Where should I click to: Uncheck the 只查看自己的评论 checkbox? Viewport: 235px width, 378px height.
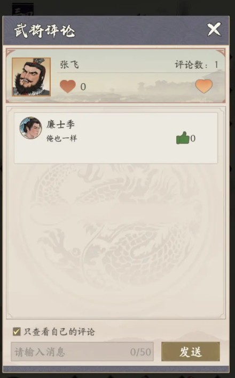point(17,332)
